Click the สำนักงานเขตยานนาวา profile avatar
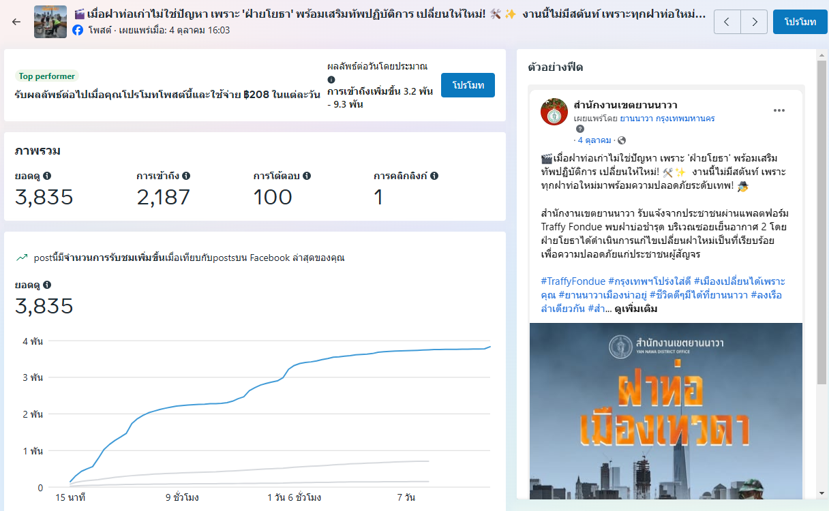The image size is (829, 511). [554, 112]
